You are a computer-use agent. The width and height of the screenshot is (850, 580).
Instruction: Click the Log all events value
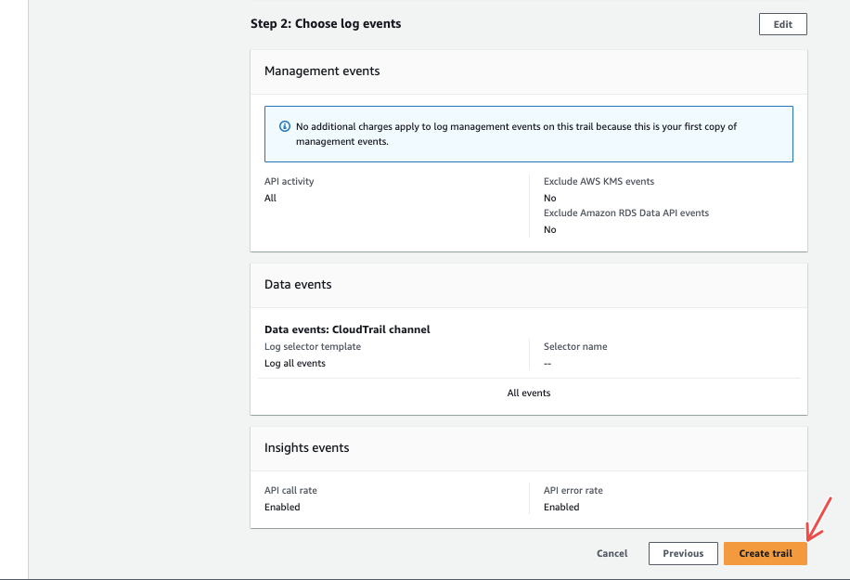[295, 363]
